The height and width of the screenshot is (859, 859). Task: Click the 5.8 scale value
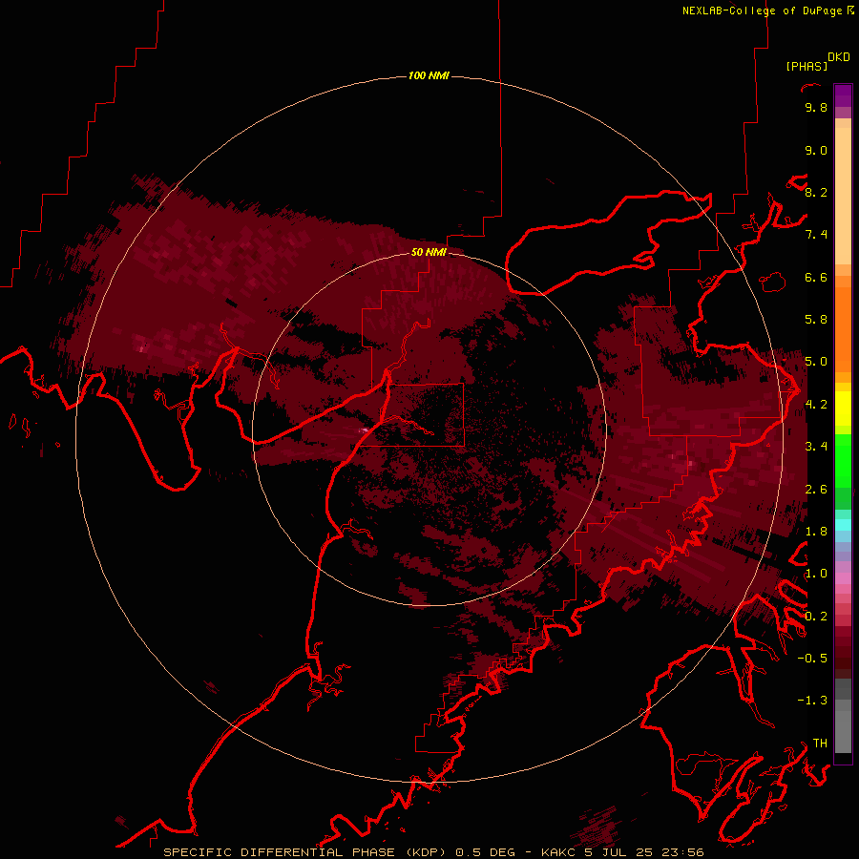click(816, 320)
